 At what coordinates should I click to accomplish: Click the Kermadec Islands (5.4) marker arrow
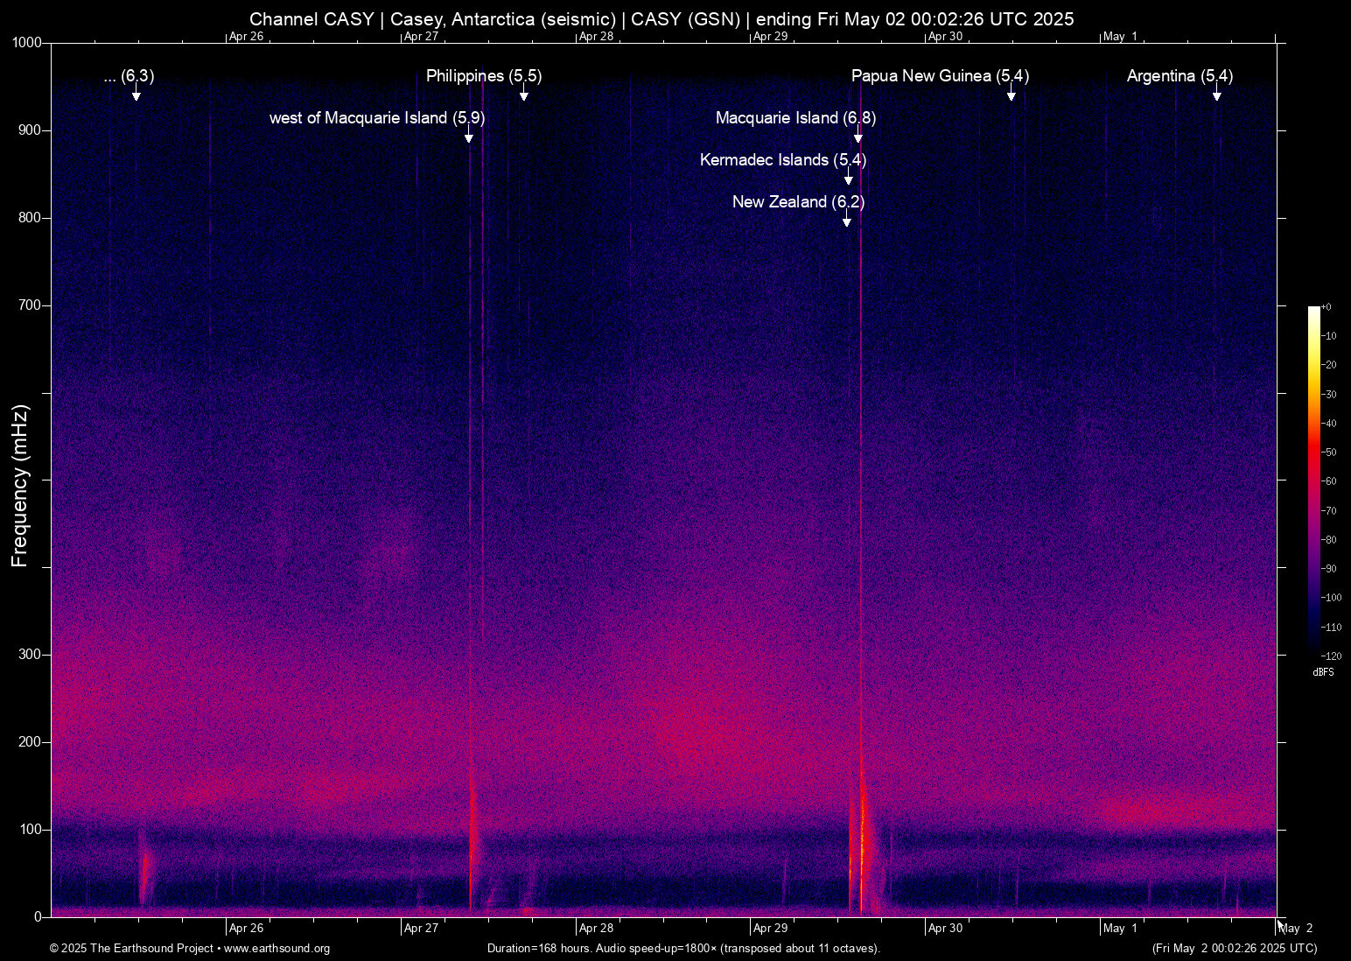847,176
